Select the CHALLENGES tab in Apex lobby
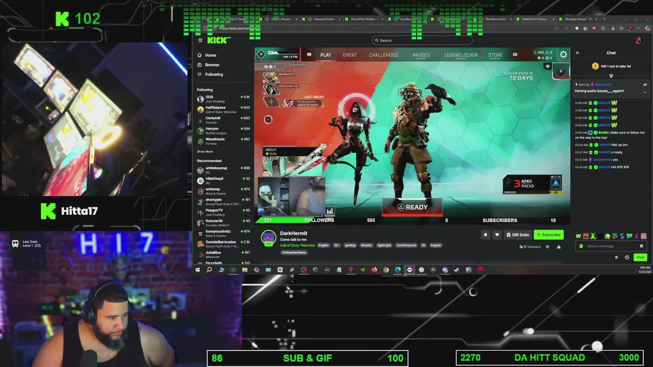The width and height of the screenshot is (653, 367). (383, 55)
